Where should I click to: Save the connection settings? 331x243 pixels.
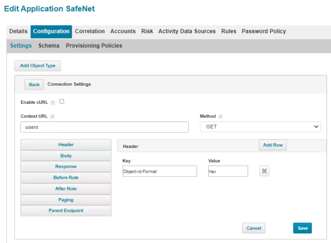[302, 228]
